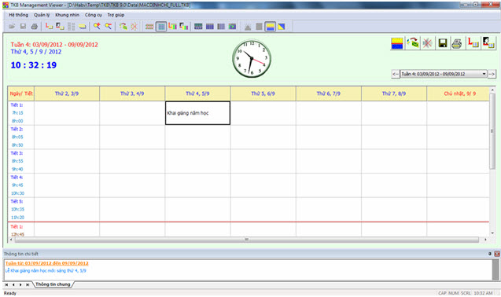Toggle the highlighted yellow-blue stripes toolbar button
The height and width of the screenshot is (297, 501).
pos(271,27)
